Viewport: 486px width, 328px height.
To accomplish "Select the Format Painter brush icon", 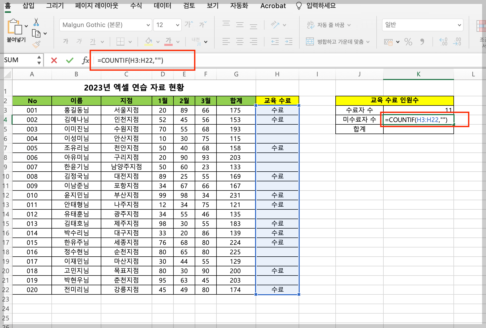I will pyautogui.click(x=37, y=45).
